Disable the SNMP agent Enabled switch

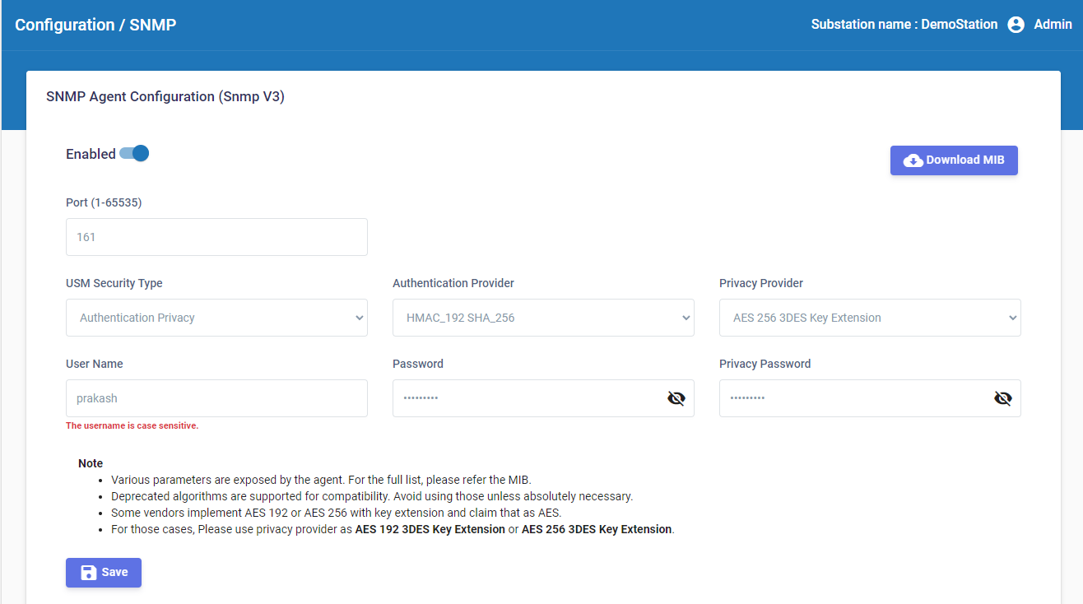(x=134, y=154)
